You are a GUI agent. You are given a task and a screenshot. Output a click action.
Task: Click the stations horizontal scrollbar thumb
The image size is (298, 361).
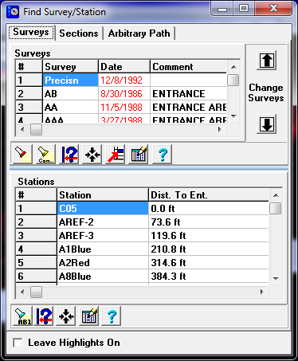(36, 292)
